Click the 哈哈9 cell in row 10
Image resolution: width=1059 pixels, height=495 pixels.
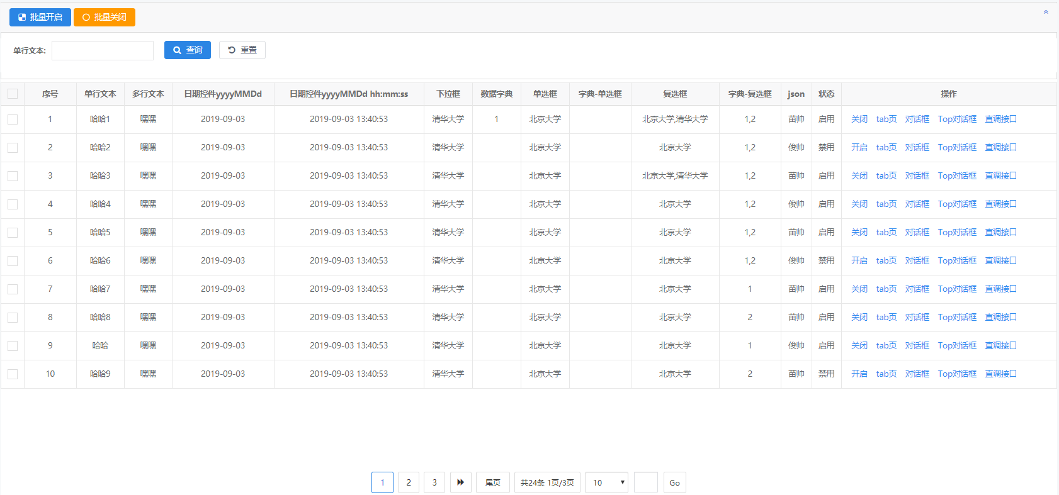[100, 374]
